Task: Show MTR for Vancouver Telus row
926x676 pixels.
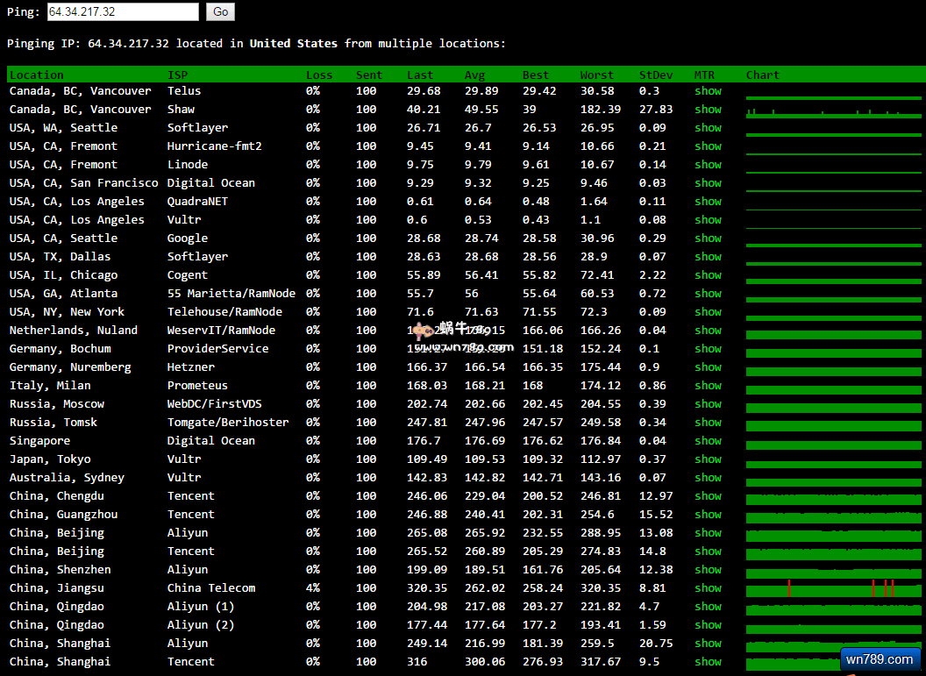Action: click(708, 91)
